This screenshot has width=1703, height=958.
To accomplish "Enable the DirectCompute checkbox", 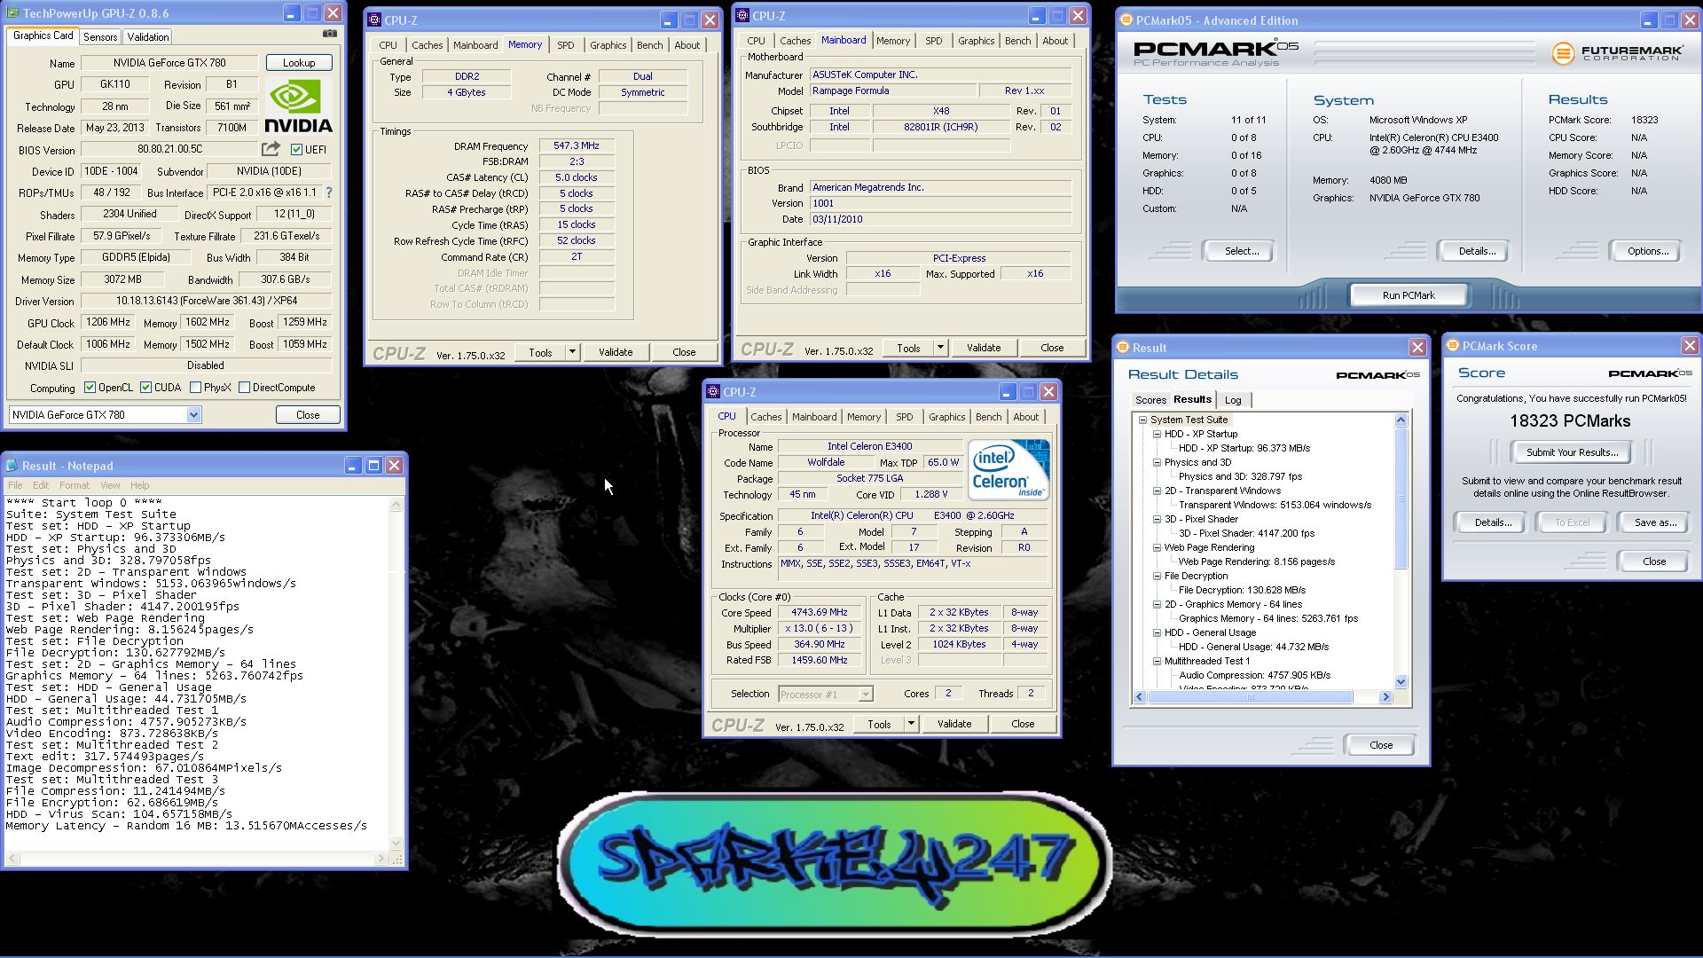I will [x=244, y=388].
